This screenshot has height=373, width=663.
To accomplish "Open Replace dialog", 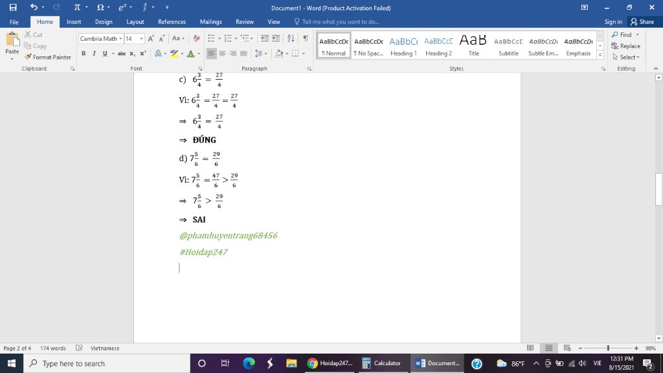I will 626,46.
